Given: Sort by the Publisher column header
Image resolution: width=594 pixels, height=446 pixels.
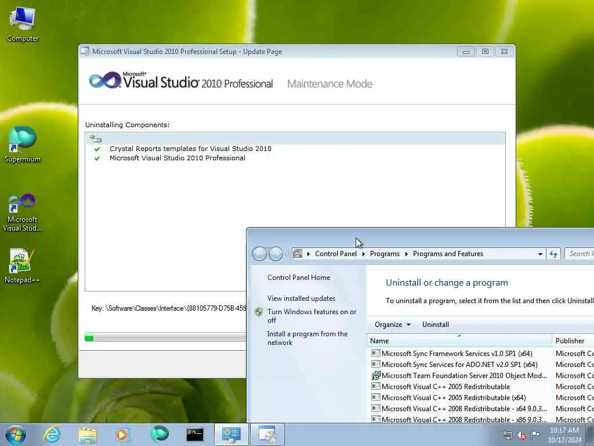Looking at the screenshot, I should point(573,340).
